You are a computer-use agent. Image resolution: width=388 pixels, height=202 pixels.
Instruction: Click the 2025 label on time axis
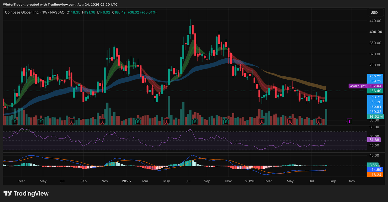(x=126, y=181)
